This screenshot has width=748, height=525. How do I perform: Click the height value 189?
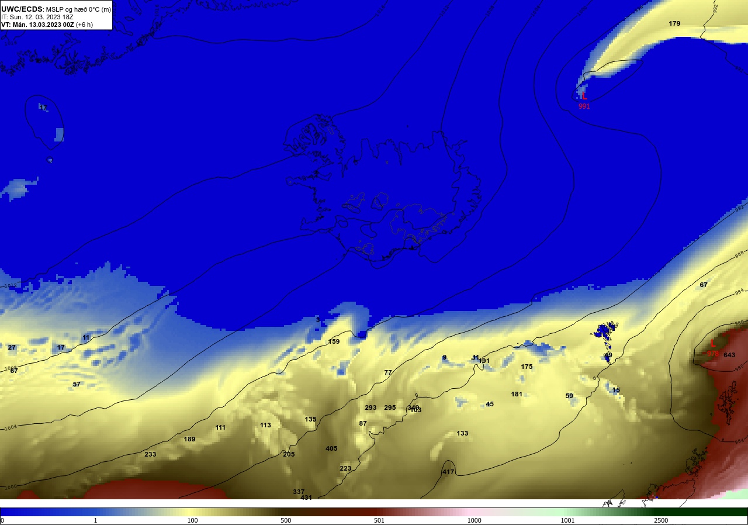click(189, 439)
